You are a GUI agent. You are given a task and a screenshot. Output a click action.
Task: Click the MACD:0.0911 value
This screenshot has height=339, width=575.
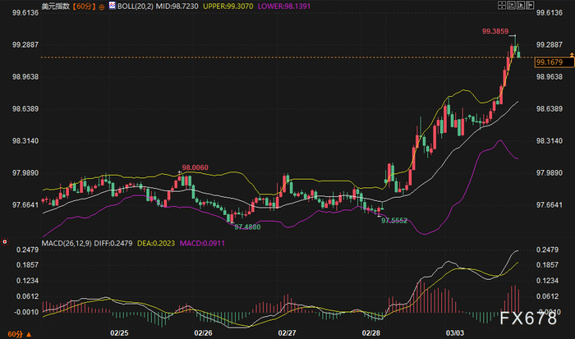click(x=202, y=243)
